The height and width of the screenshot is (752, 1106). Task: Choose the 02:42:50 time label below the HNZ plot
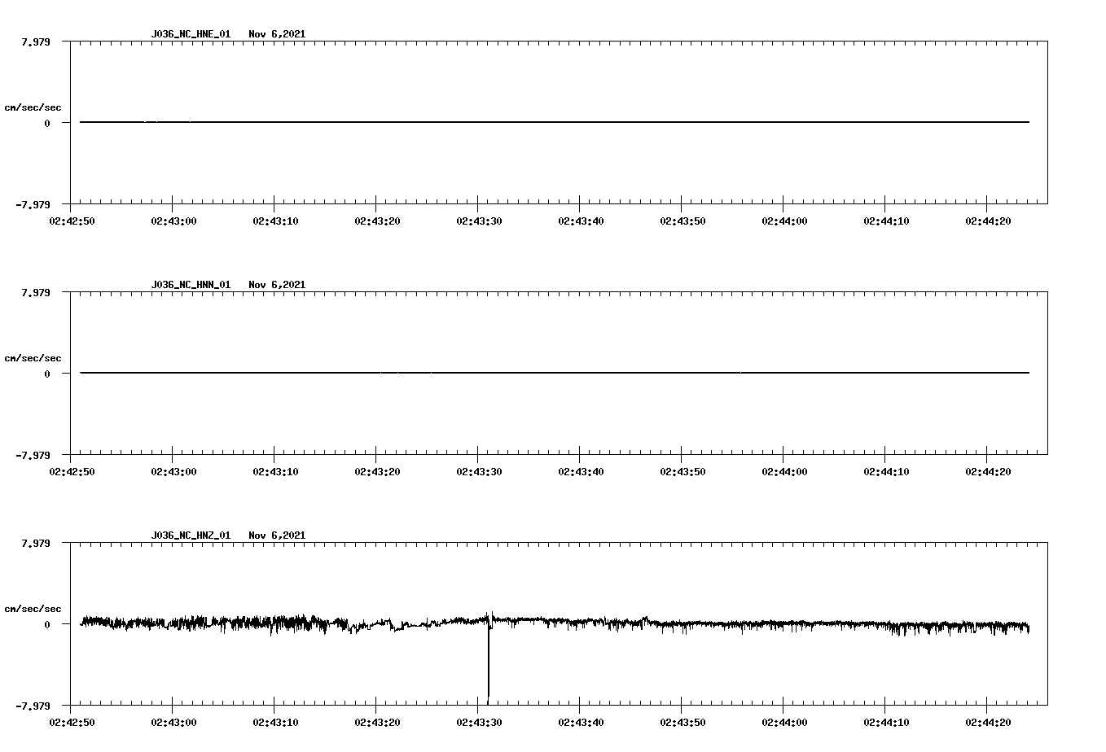(x=71, y=722)
